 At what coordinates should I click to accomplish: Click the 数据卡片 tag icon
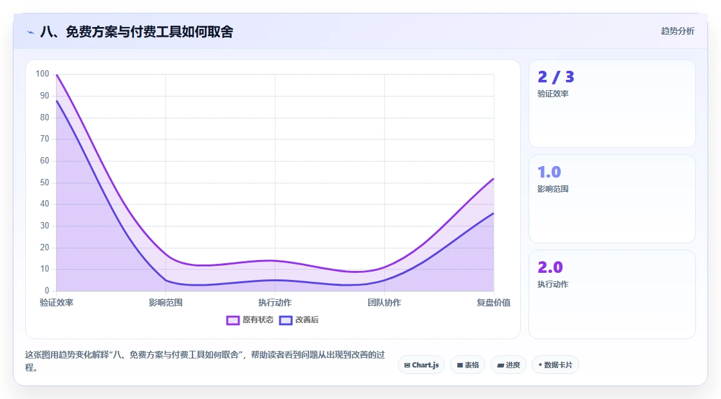[x=540, y=365]
